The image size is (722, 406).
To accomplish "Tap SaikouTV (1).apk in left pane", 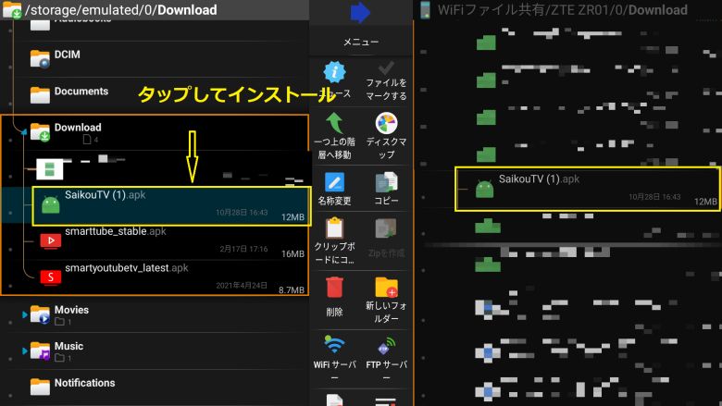I will coord(171,205).
